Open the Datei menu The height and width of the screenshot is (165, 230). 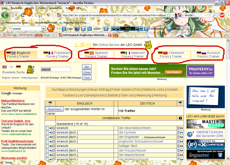[x=4, y=8]
